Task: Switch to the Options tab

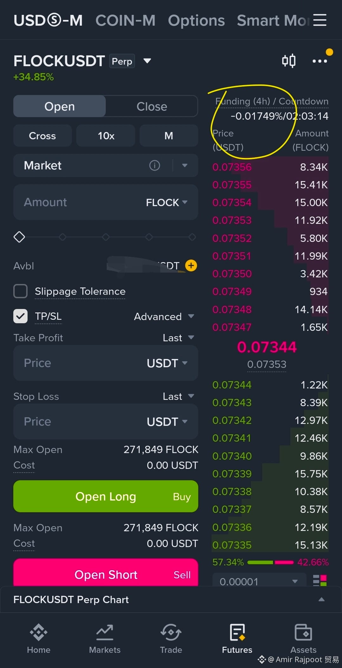Action: tap(196, 21)
